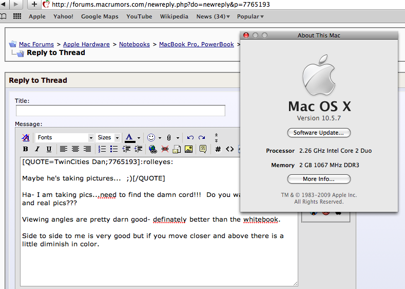
Task: Open the Fonts dropdown
Action: pos(64,137)
